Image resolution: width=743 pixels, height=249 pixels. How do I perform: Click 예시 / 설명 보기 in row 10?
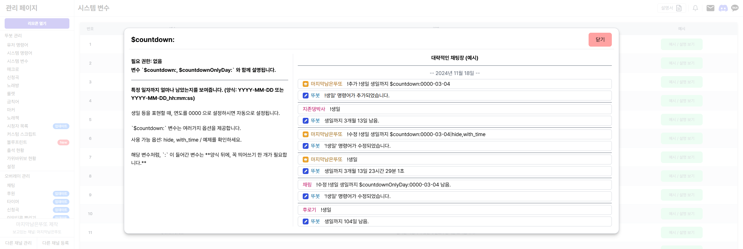(681, 214)
